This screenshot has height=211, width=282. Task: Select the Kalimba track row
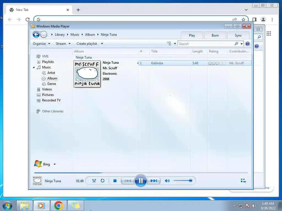195,63
